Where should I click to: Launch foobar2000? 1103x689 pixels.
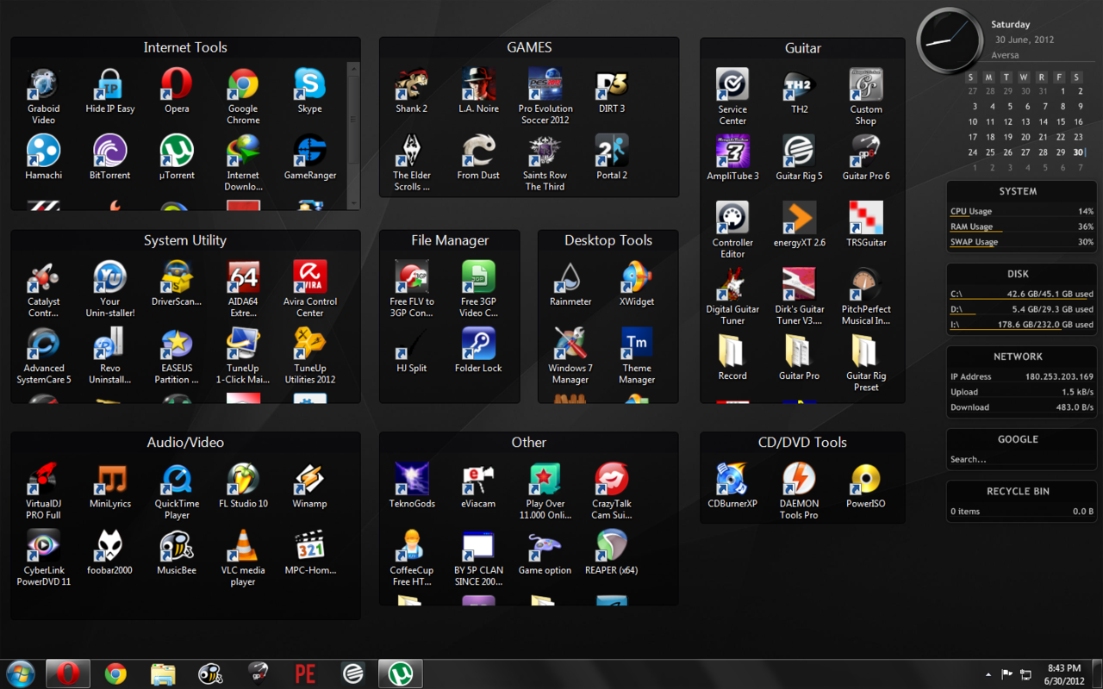[x=110, y=552]
